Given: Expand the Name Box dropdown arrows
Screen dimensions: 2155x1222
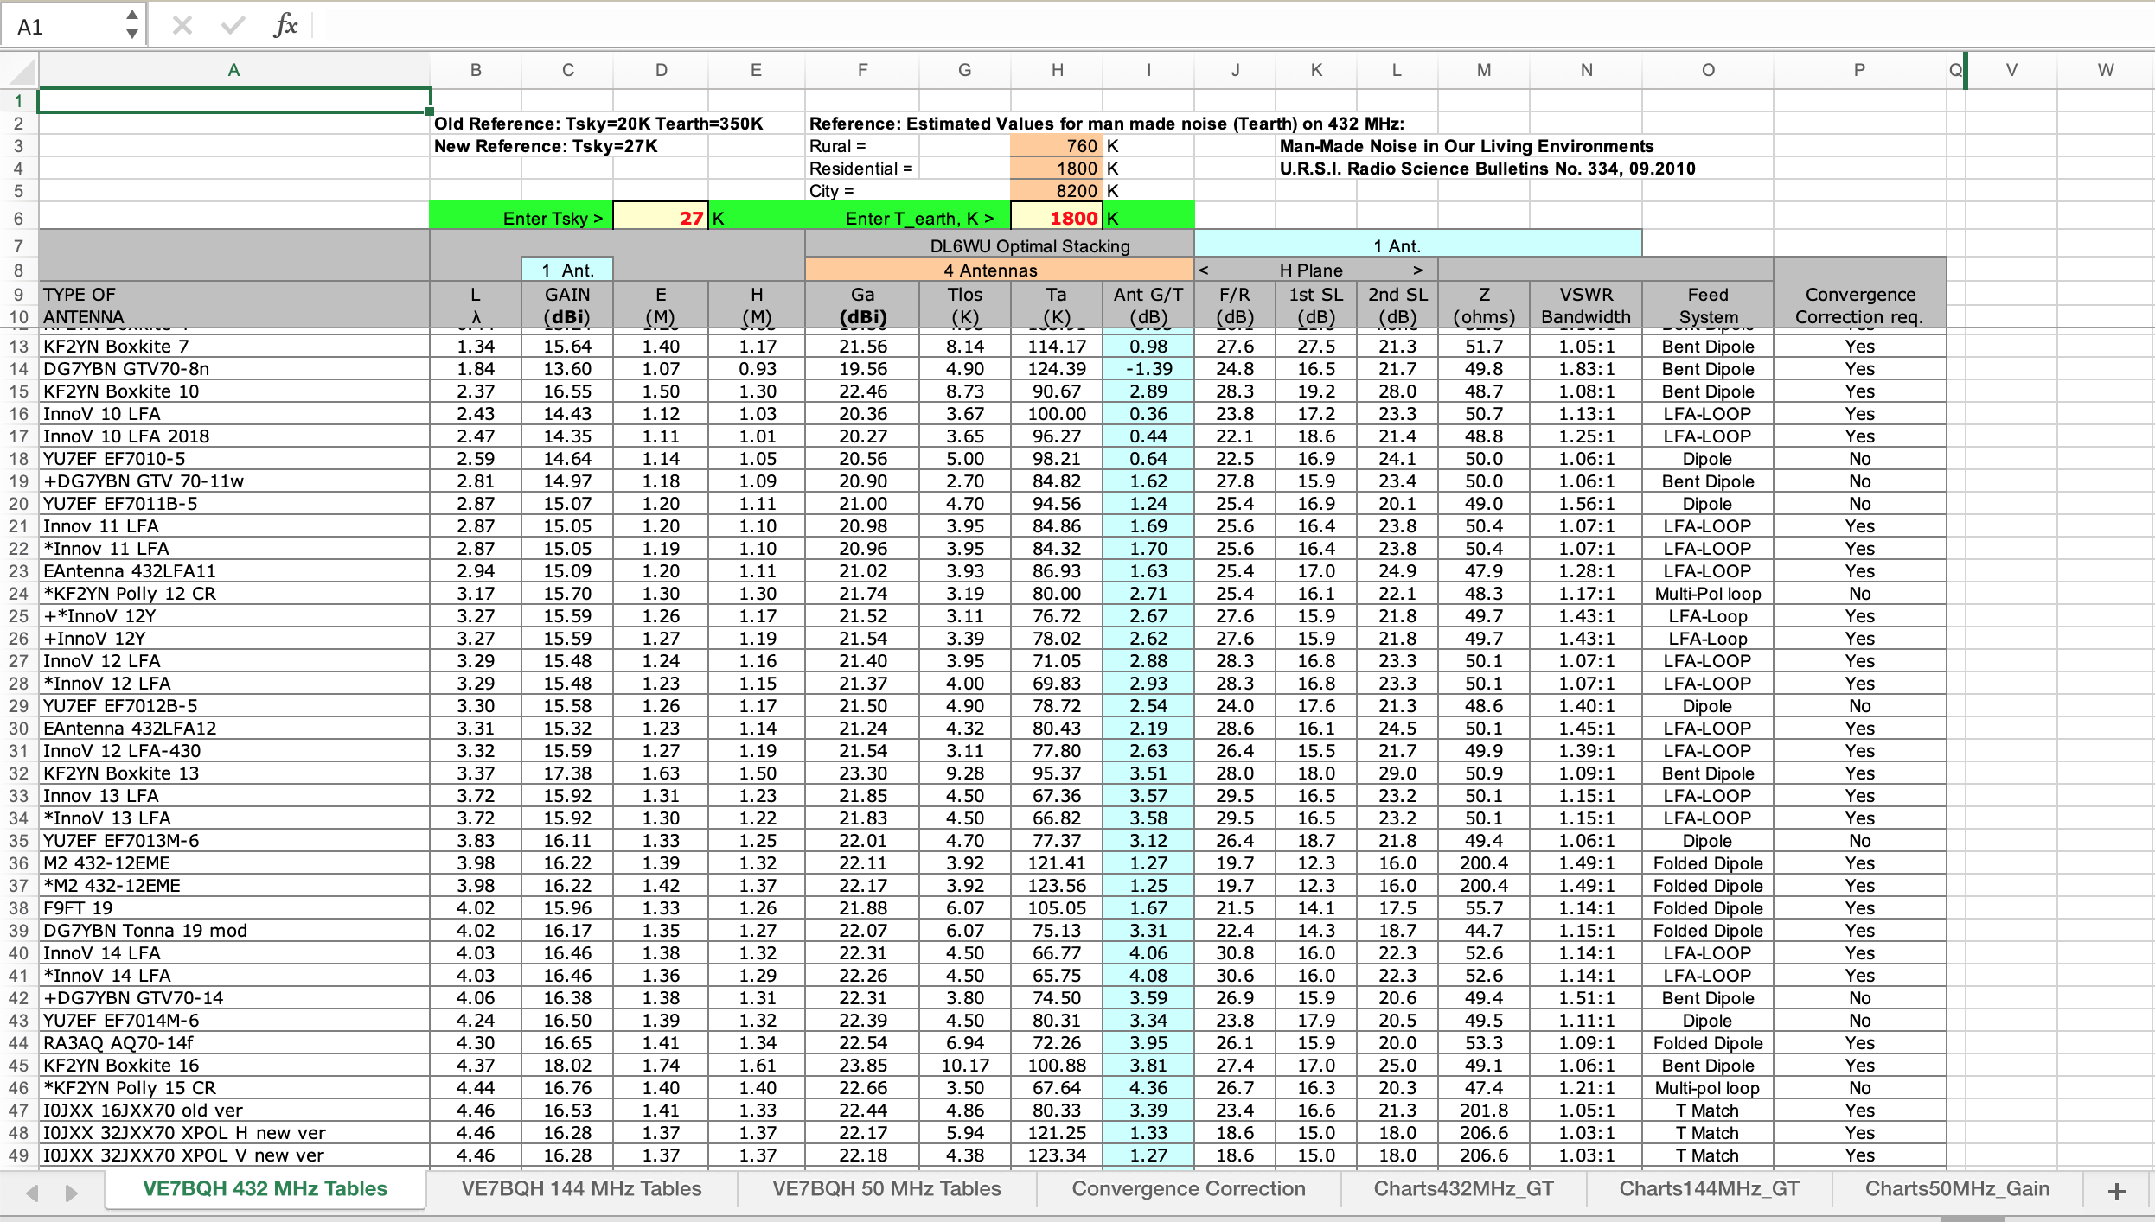Looking at the screenshot, I should 131,25.
